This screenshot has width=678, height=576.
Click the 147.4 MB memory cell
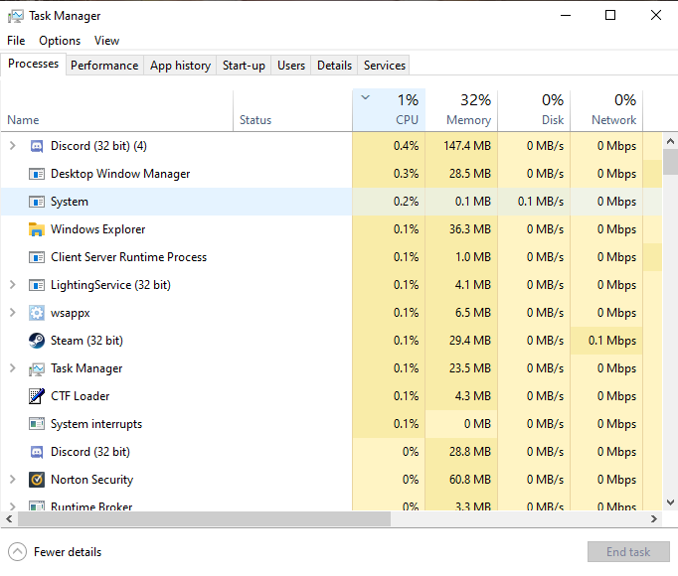461,146
